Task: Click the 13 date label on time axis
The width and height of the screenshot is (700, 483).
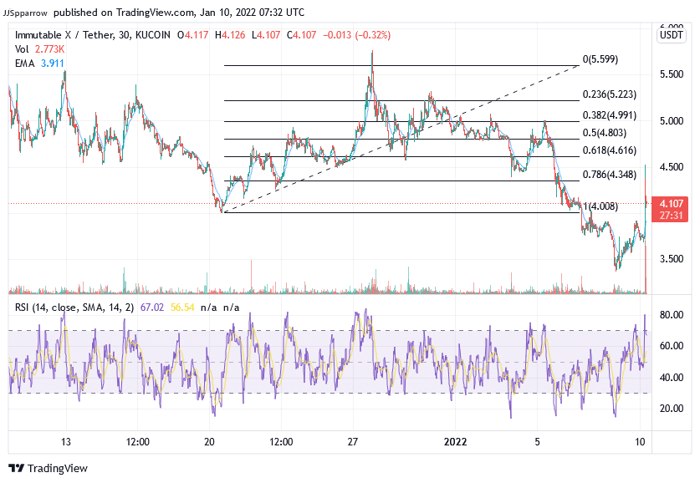Action: (x=66, y=442)
